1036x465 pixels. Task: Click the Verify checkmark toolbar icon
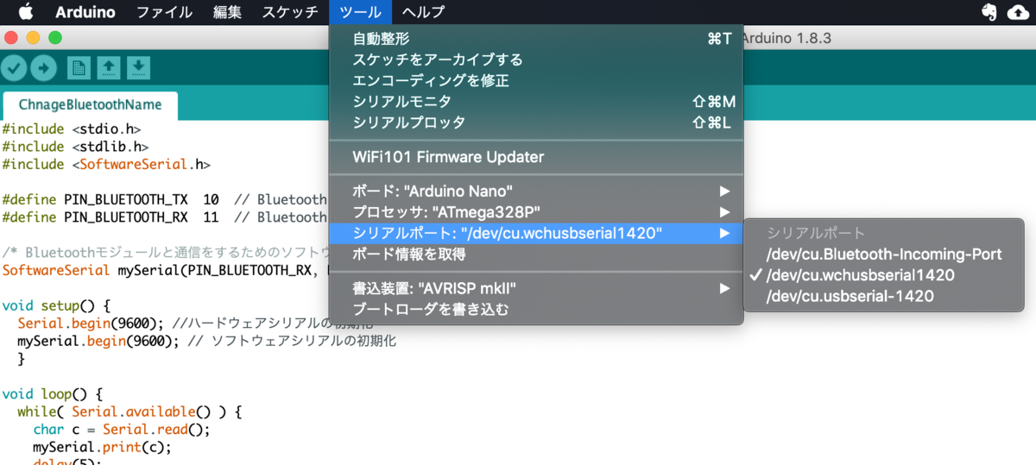pos(14,67)
